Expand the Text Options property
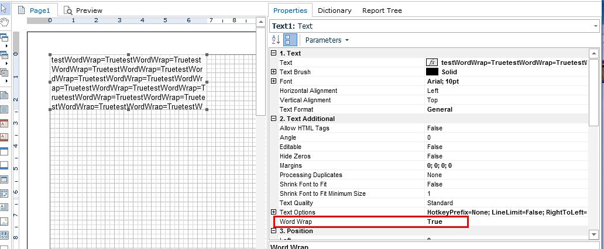 tap(273, 212)
